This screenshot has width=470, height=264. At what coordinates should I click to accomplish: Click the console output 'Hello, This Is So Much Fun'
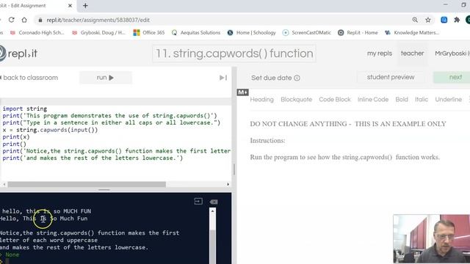44,219
